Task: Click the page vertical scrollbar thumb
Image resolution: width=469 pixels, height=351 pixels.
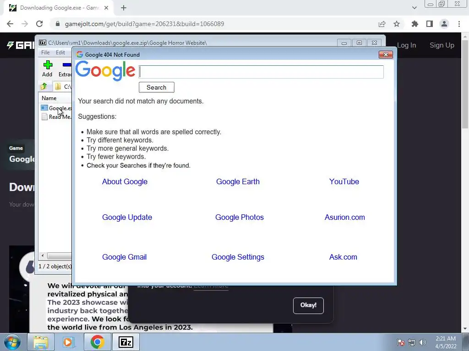Action: click(x=465, y=85)
